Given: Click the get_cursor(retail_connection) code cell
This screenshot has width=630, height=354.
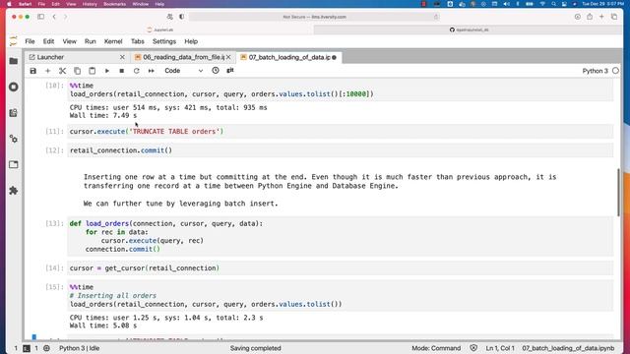Looking at the screenshot, I should [x=341, y=268].
